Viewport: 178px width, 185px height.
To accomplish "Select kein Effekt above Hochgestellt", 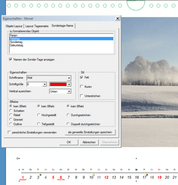I will tap(38, 106).
